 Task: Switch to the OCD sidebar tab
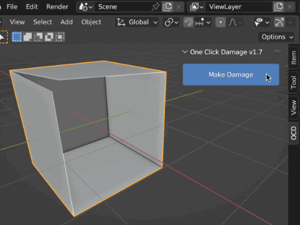pyautogui.click(x=293, y=133)
